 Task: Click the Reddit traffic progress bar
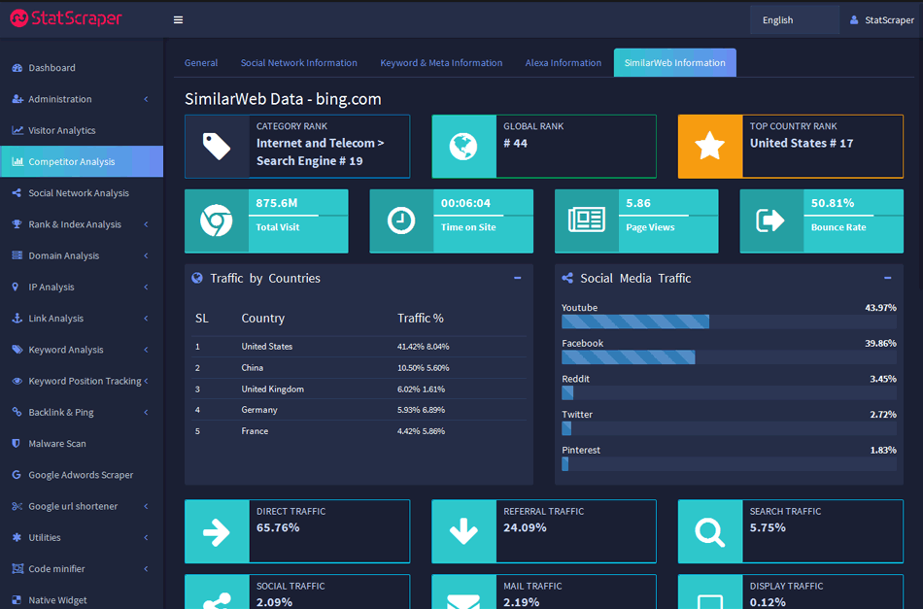(729, 392)
